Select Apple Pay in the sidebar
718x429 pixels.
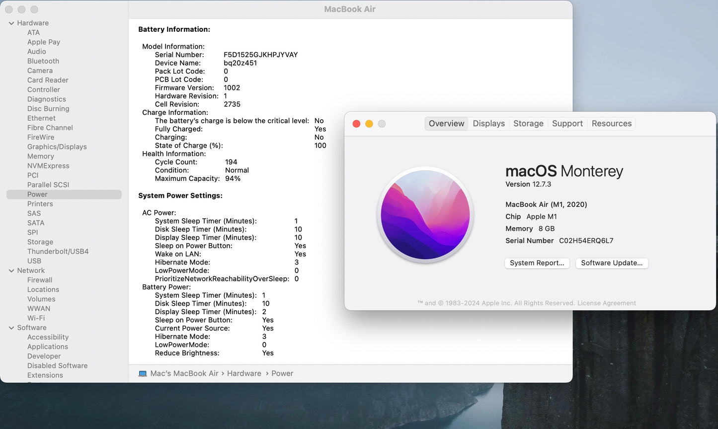click(x=44, y=42)
